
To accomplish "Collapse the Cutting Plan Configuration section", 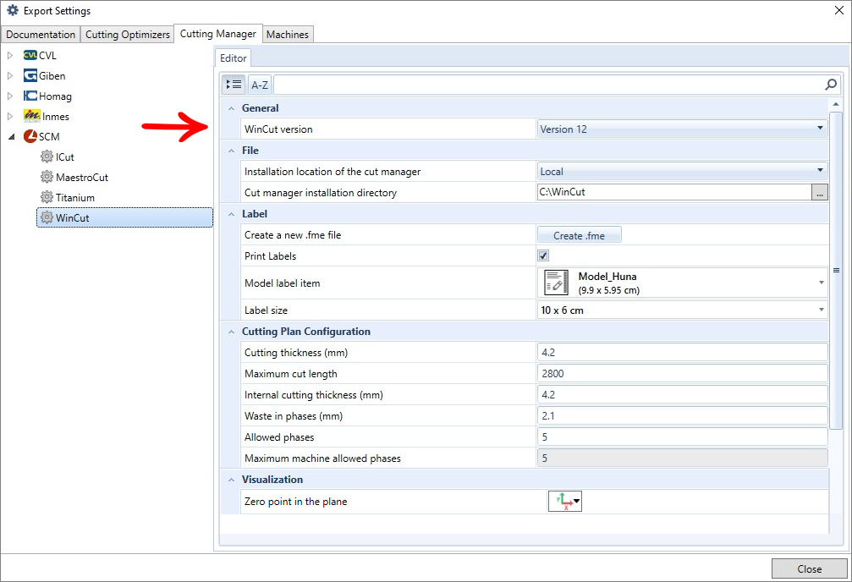I will click(x=232, y=332).
